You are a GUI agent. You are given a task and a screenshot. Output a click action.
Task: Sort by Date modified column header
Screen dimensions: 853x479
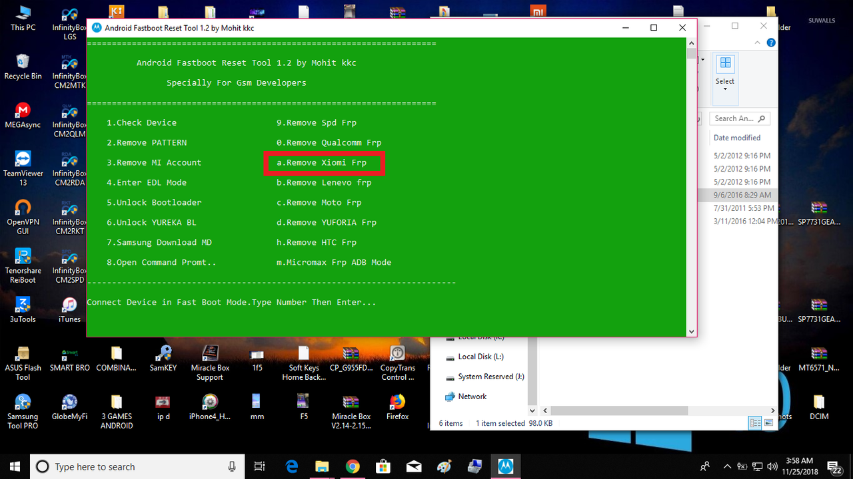pyautogui.click(x=736, y=138)
